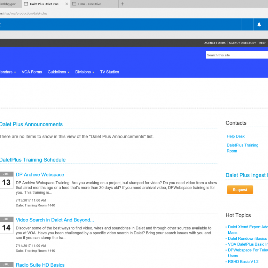Open RSHD Basic V1.2 hot topic
Screen dimensions: 268x268
[x=243, y=262]
